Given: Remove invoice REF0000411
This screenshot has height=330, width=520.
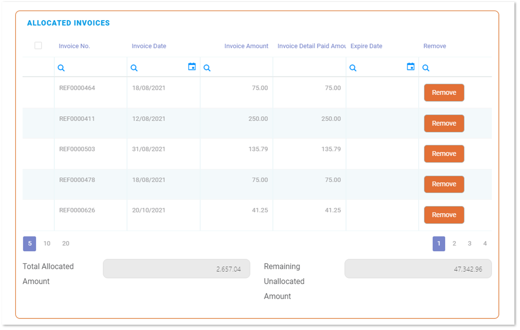Looking at the screenshot, I should coord(444,124).
